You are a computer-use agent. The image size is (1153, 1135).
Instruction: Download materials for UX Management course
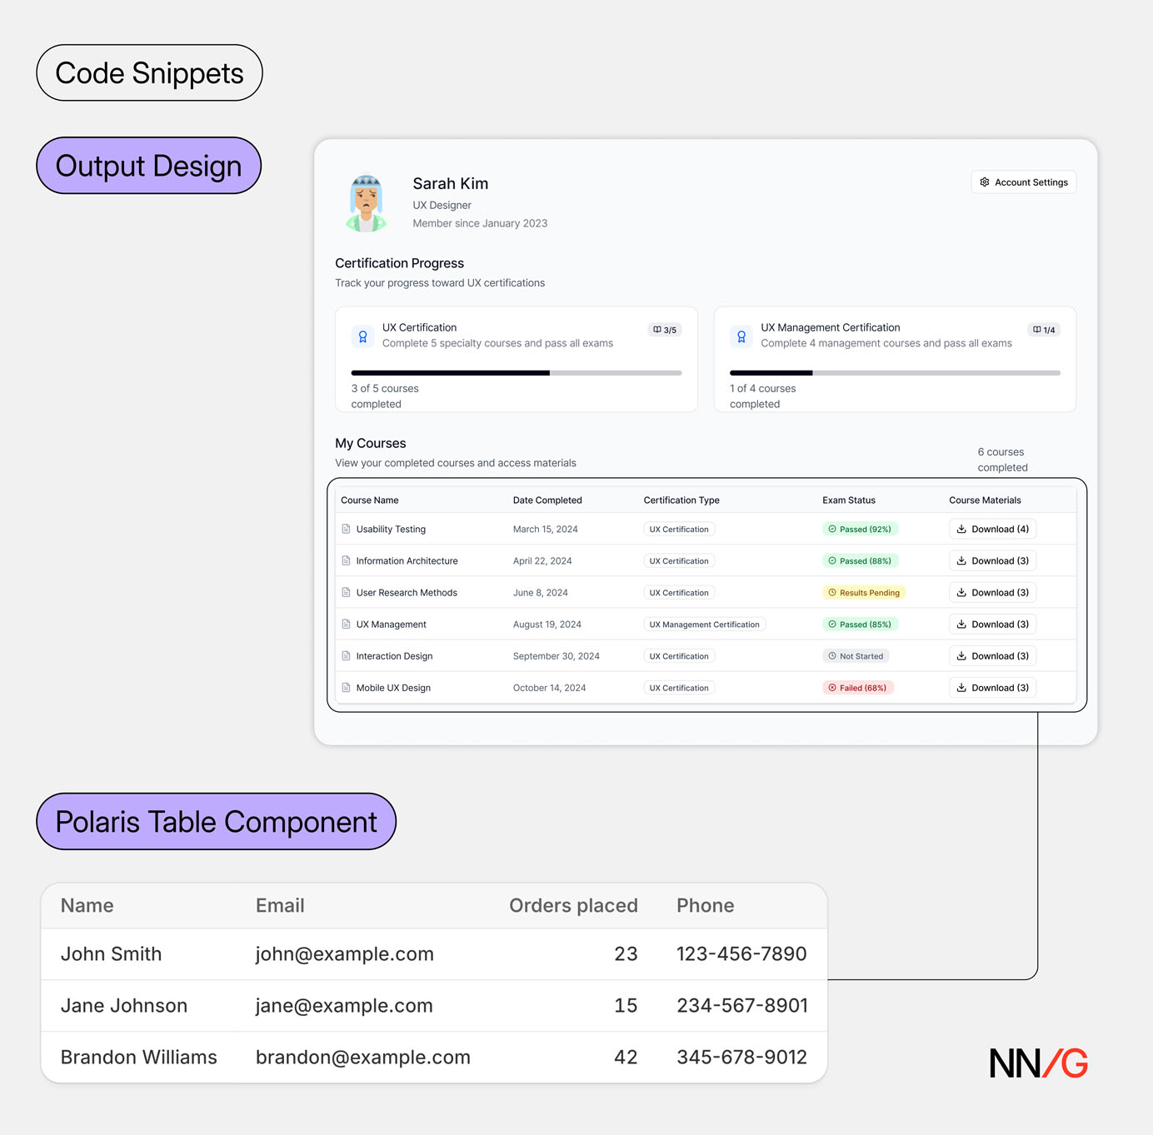pyautogui.click(x=992, y=624)
